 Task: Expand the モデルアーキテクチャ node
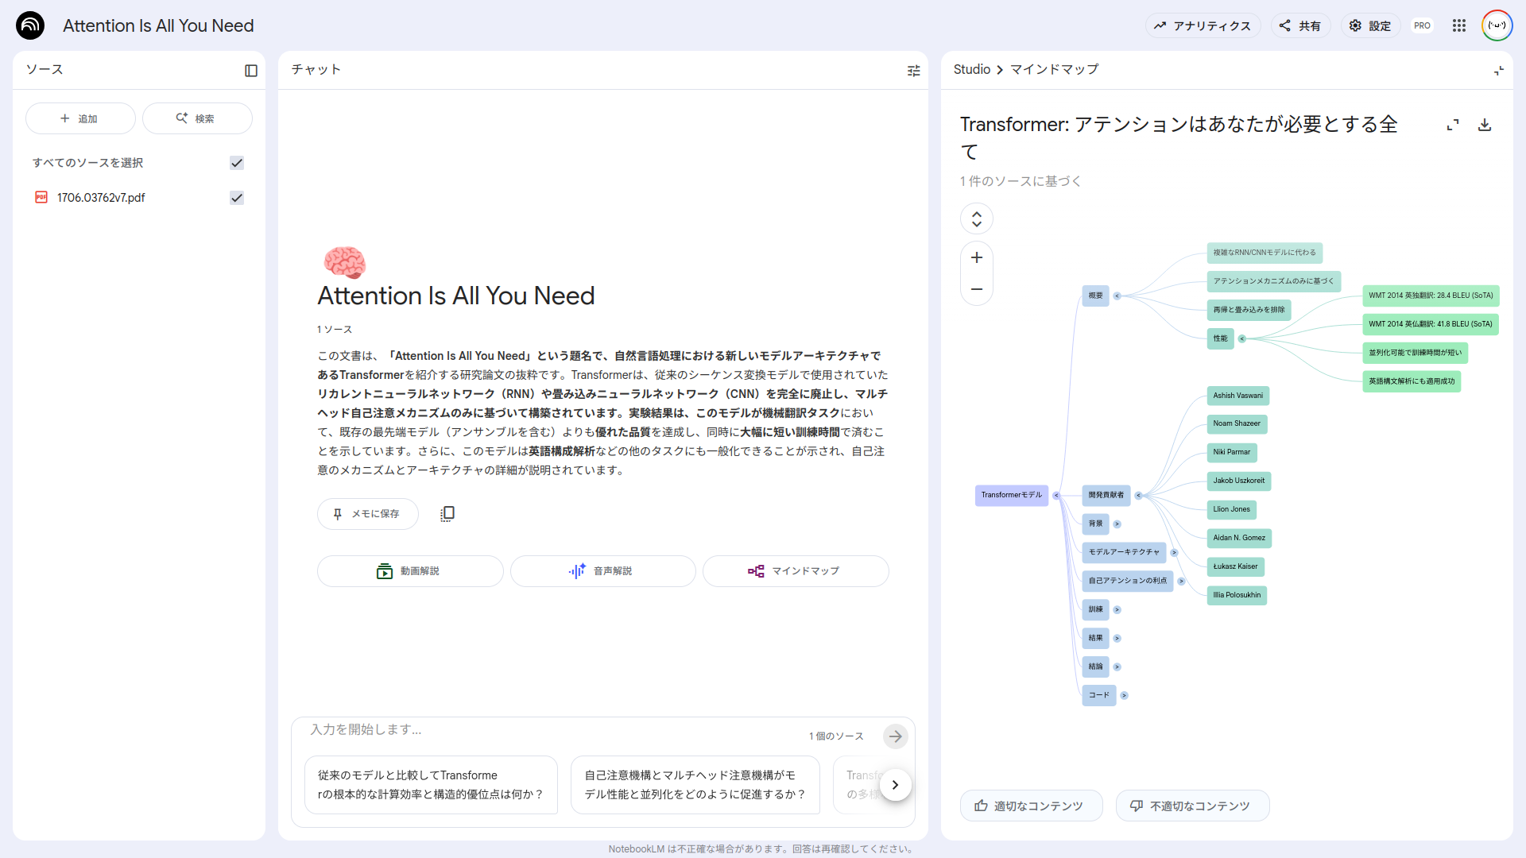pos(1174,553)
